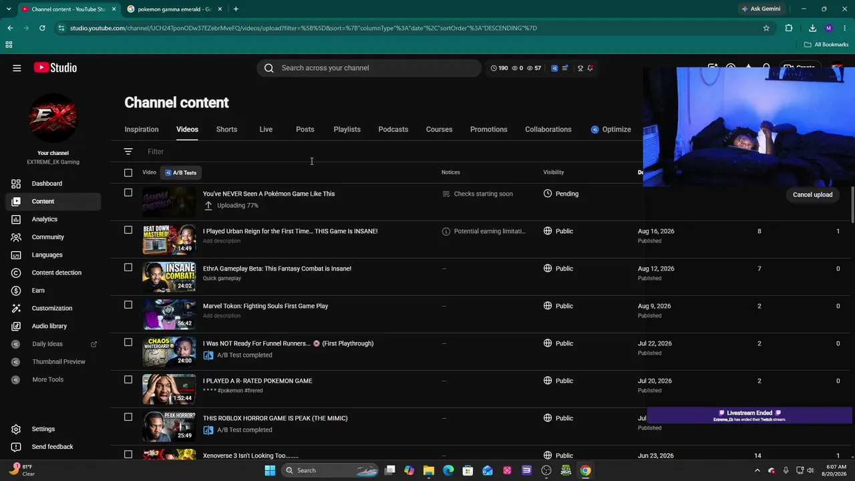Open the Podcasts tab
This screenshot has width=855, height=481.
click(x=393, y=130)
